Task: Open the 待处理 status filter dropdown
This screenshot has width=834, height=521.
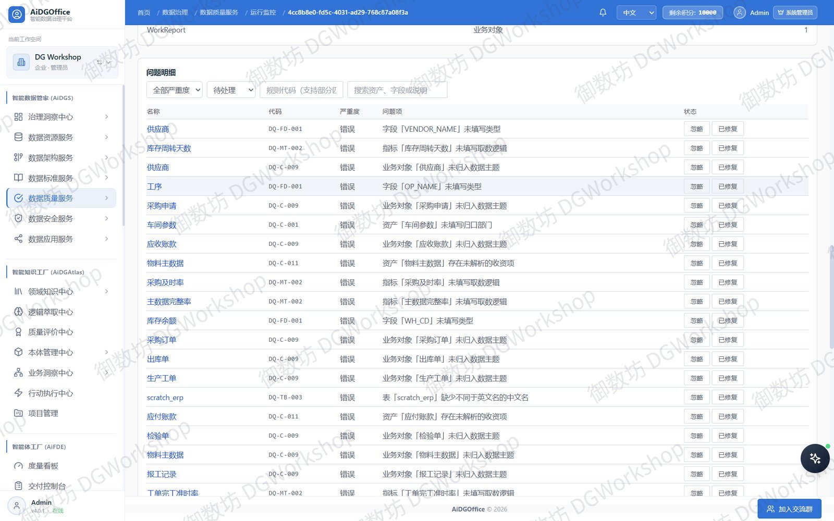Action: coord(231,90)
